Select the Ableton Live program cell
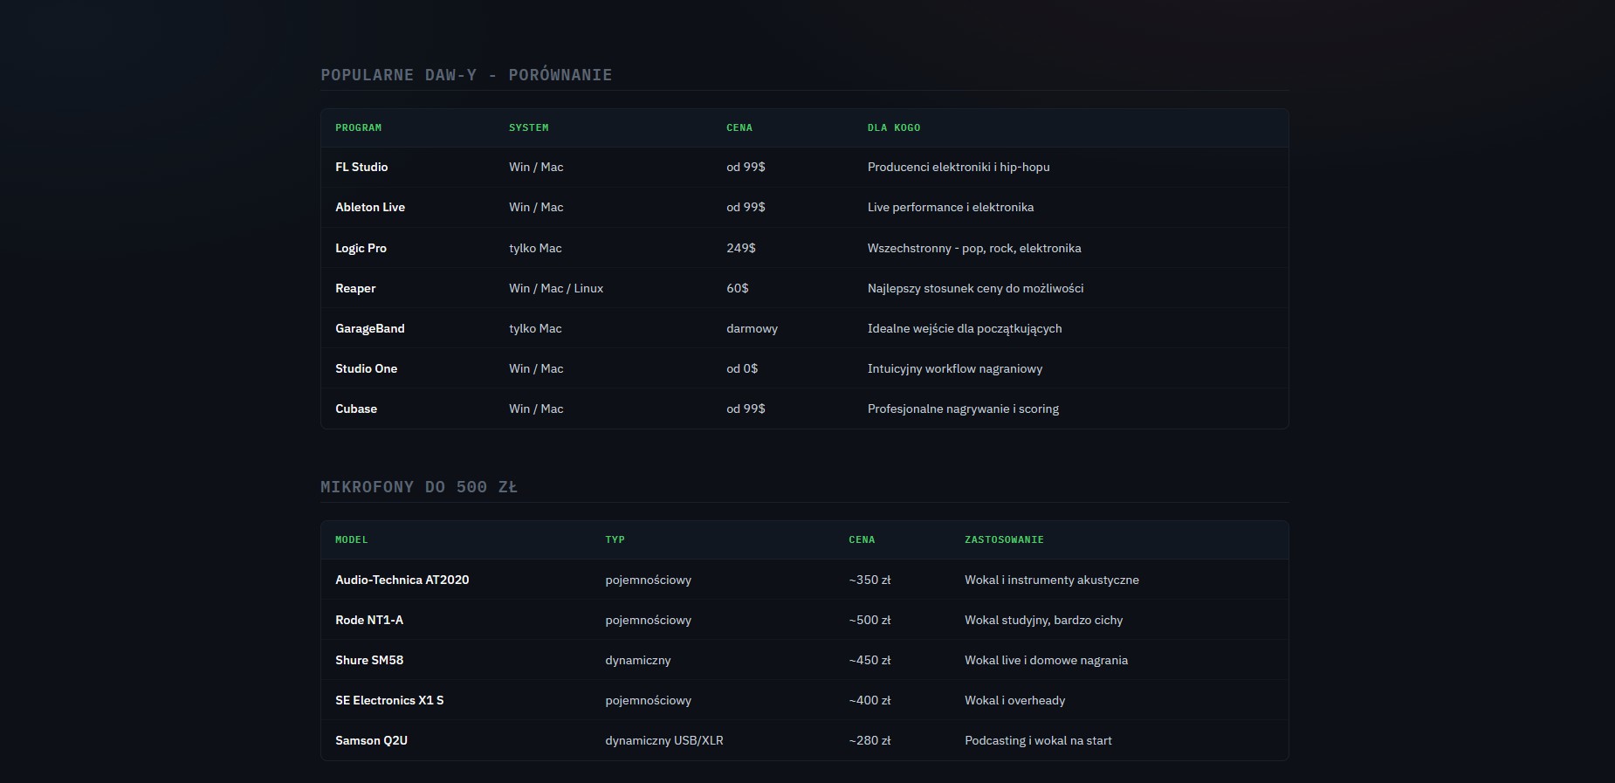Viewport: 1615px width, 783px height. pyautogui.click(x=370, y=207)
